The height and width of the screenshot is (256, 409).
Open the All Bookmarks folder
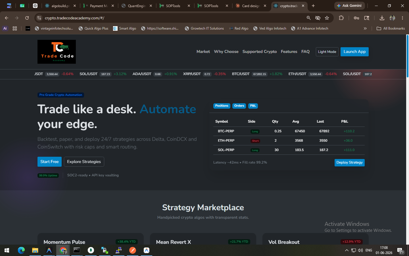click(391, 28)
